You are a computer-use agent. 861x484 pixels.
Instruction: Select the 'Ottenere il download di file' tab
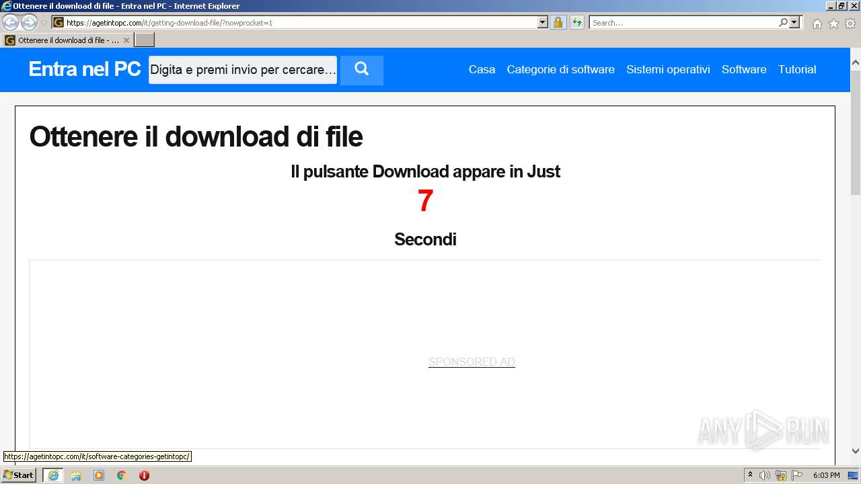coord(67,40)
